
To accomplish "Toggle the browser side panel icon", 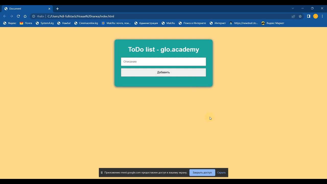I will [x=309, y=16].
